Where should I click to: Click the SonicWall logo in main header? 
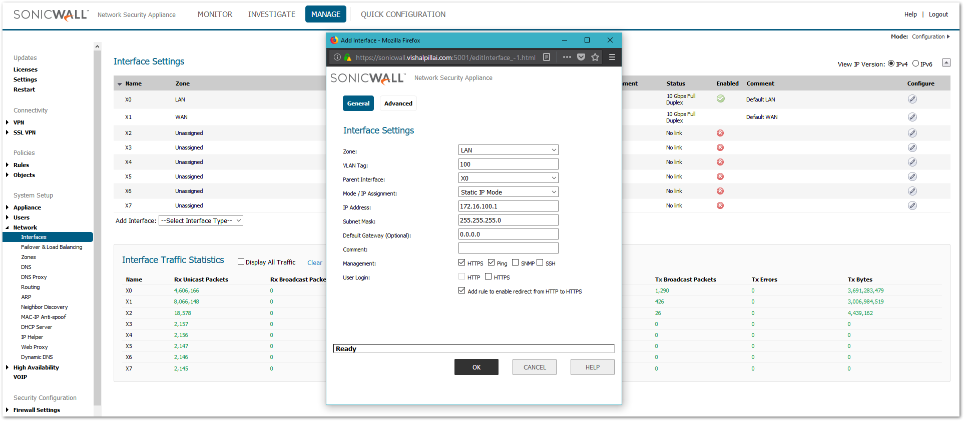[x=51, y=15]
